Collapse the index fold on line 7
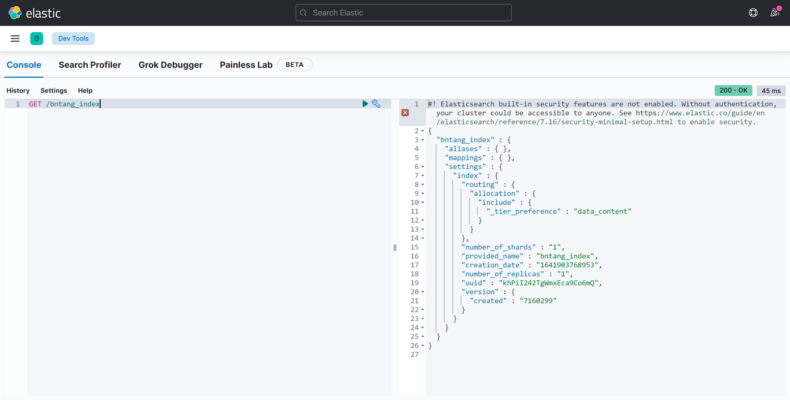 [x=423, y=175]
